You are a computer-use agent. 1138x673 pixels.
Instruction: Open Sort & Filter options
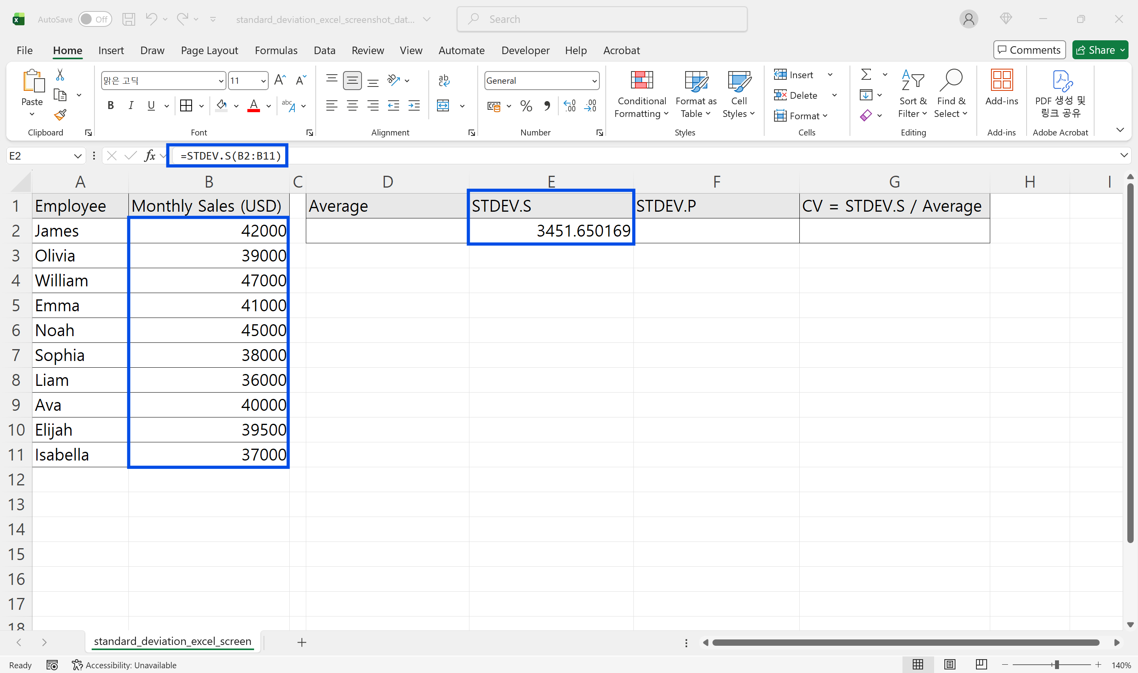click(913, 94)
